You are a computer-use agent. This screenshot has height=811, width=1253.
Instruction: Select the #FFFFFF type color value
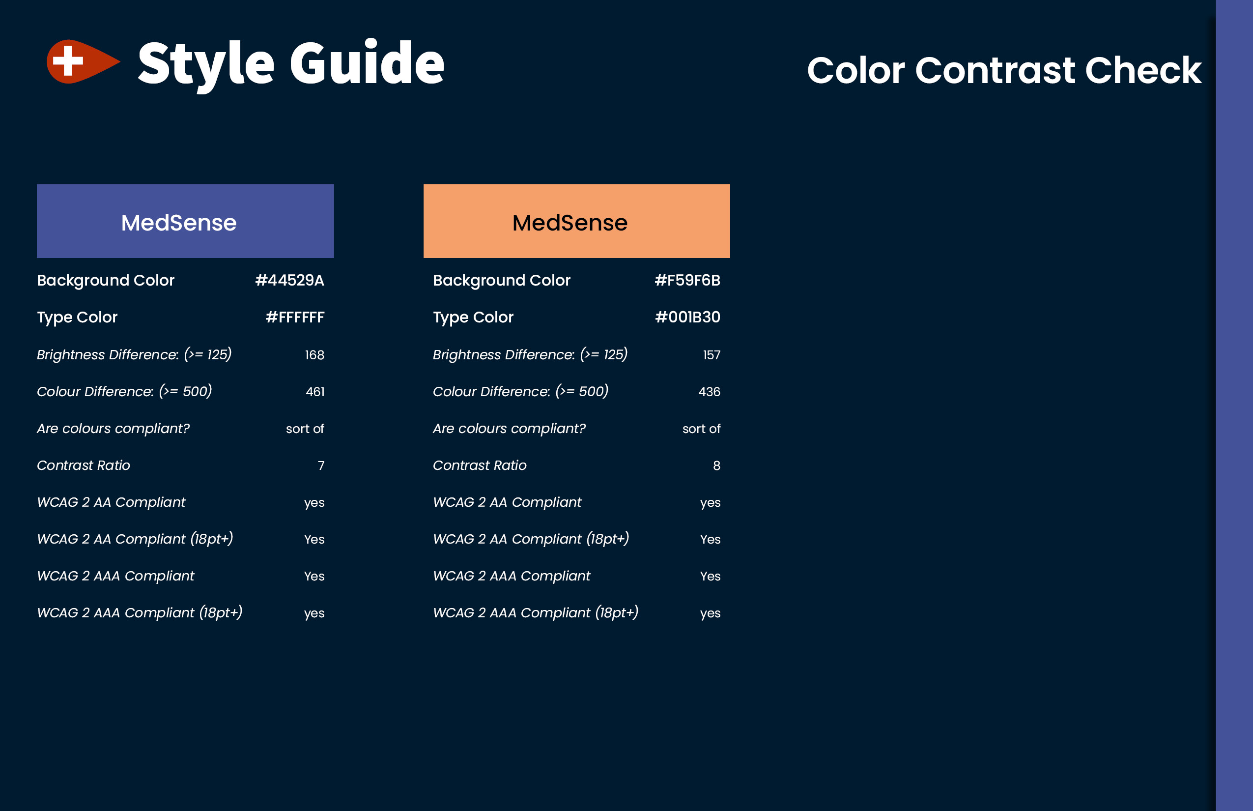pyautogui.click(x=295, y=317)
